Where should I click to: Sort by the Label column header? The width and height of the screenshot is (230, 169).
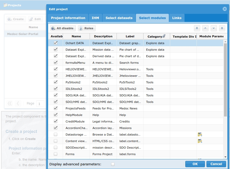point(130,36)
